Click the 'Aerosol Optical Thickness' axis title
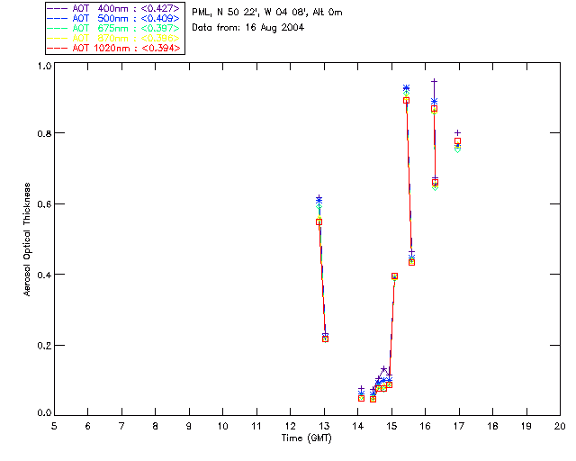 (27, 239)
